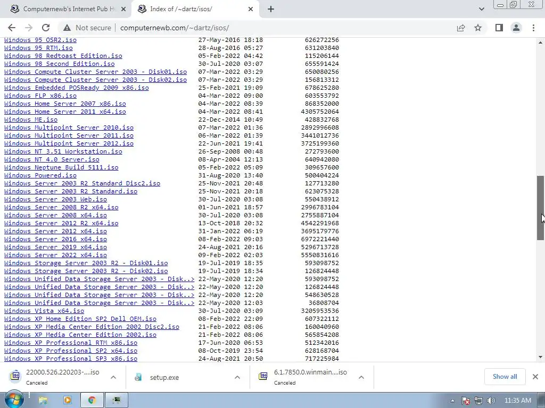Close the downloads bar
545x408 pixels.
point(535,377)
